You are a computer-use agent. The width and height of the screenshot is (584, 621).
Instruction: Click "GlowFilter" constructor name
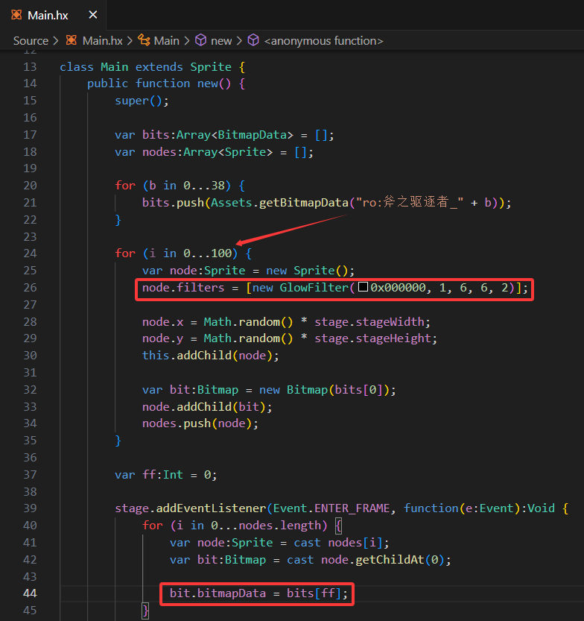[x=314, y=288]
